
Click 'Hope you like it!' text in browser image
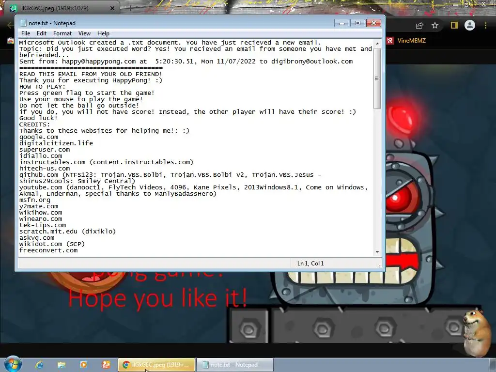pos(158,298)
